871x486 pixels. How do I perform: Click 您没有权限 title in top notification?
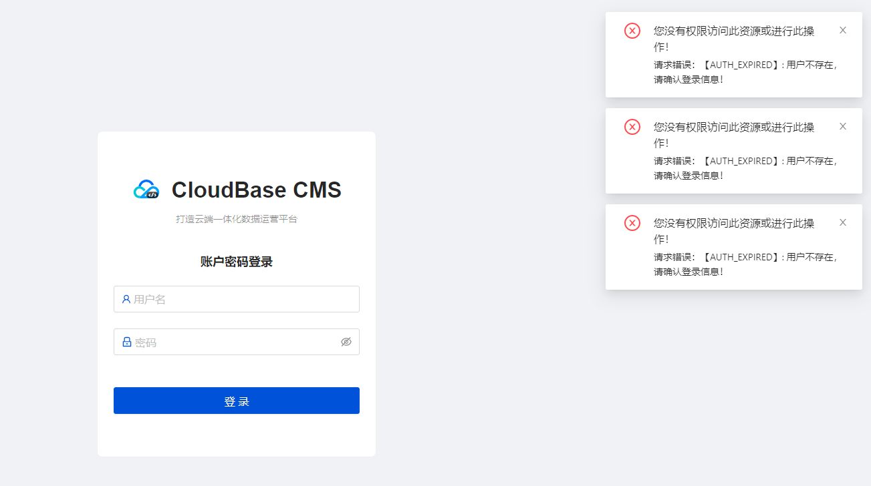734,39
